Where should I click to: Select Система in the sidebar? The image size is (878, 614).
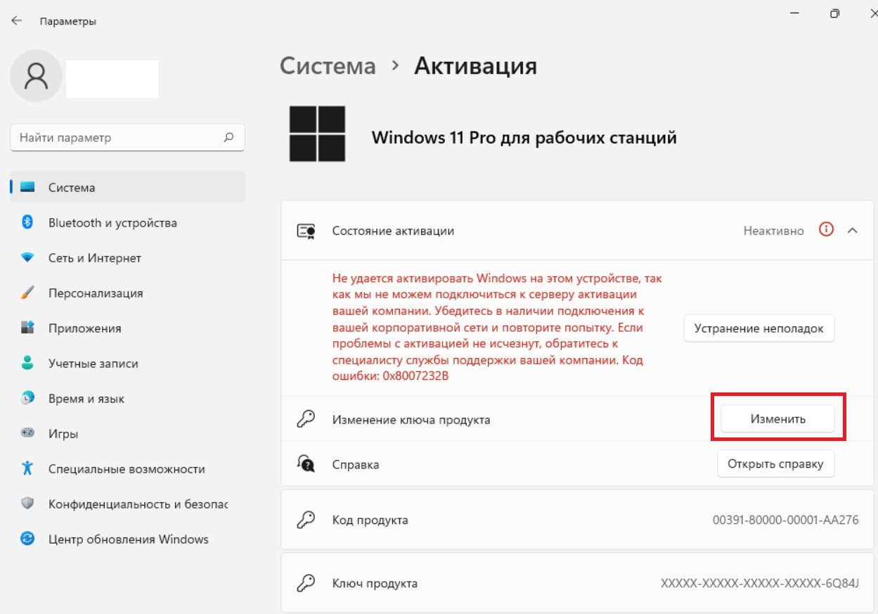point(128,188)
